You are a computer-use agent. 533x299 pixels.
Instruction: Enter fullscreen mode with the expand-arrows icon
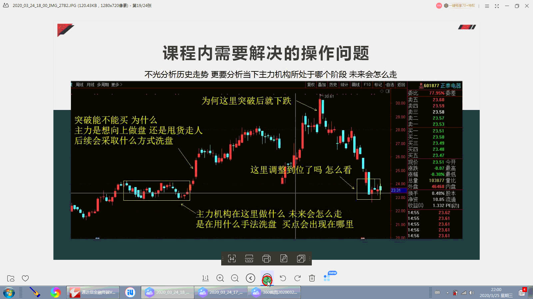click(x=497, y=6)
